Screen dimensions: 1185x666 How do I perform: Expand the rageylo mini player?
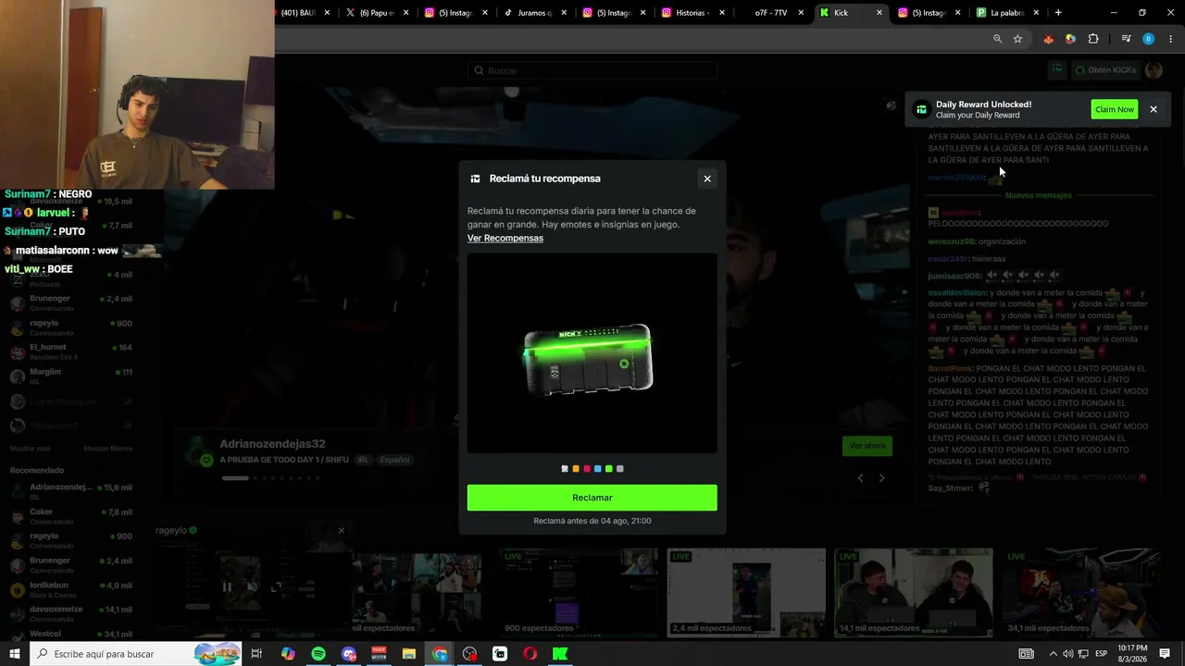[276, 586]
